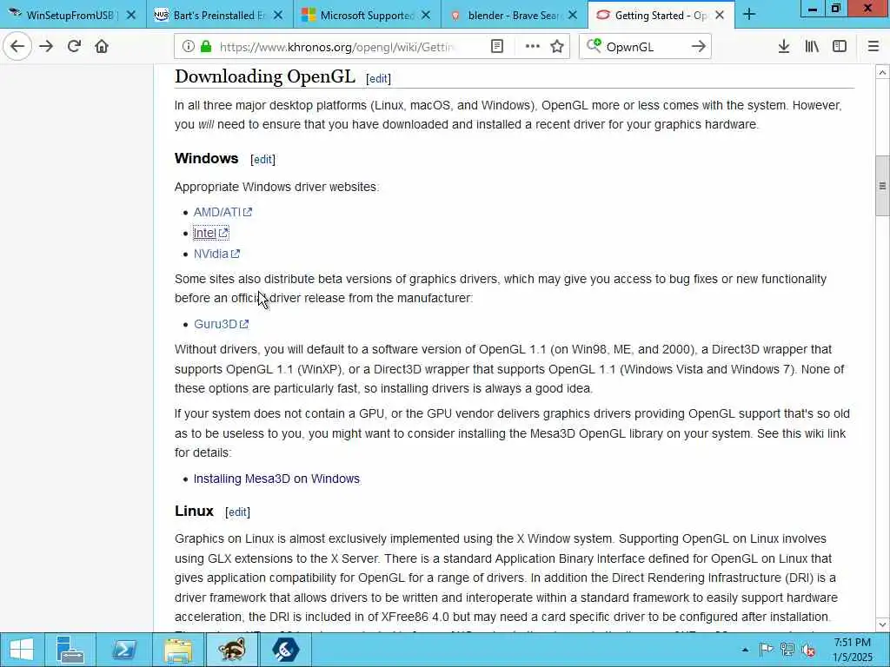This screenshot has width=890, height=667.
Task: Edit the Downloading OpenGL section
Action: 378,79
